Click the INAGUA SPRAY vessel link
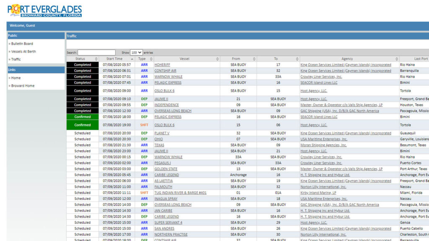Screen dimensions: 429x241 pyautogui.click(x=166, y=199)
